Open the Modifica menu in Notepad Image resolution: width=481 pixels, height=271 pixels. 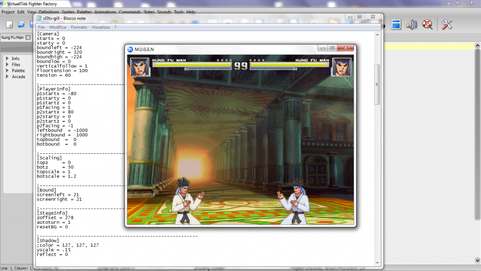(x=58, y=27)
